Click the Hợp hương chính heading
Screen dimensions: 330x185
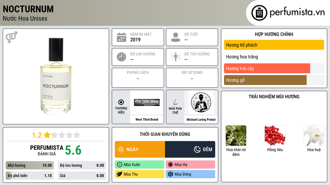point(274,34)
